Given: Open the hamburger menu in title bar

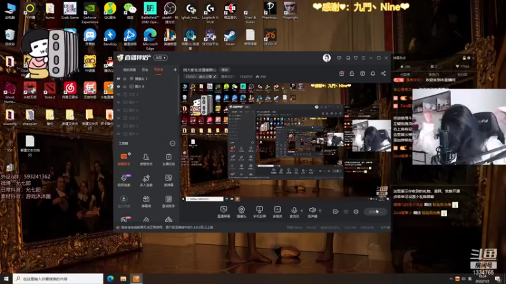Looking at the screenshot, I should 363,58.
